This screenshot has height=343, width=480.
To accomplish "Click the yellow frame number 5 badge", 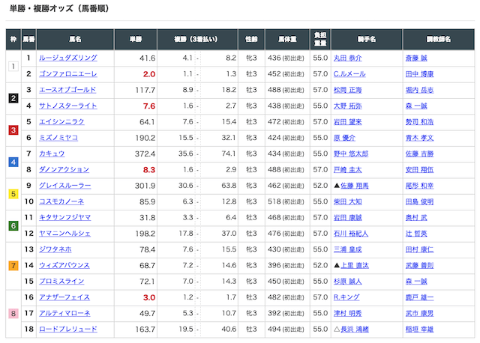I will 13,194.
